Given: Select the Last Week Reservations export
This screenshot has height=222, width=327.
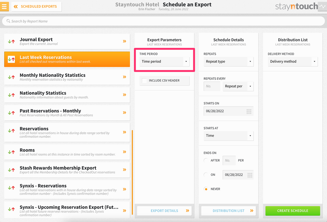Looking at the screenshot, I should pyautogui.click(x=67, y=59).
